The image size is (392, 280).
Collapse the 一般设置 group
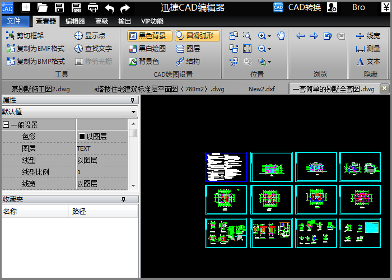click(x=6, y=125)
